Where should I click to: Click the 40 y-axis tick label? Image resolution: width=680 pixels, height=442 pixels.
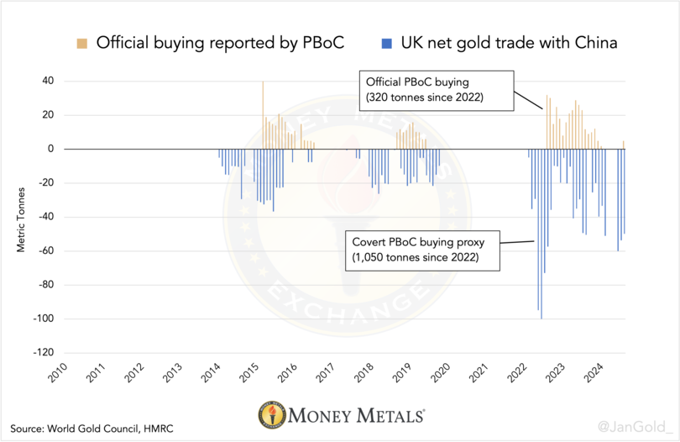coord(48,82)
